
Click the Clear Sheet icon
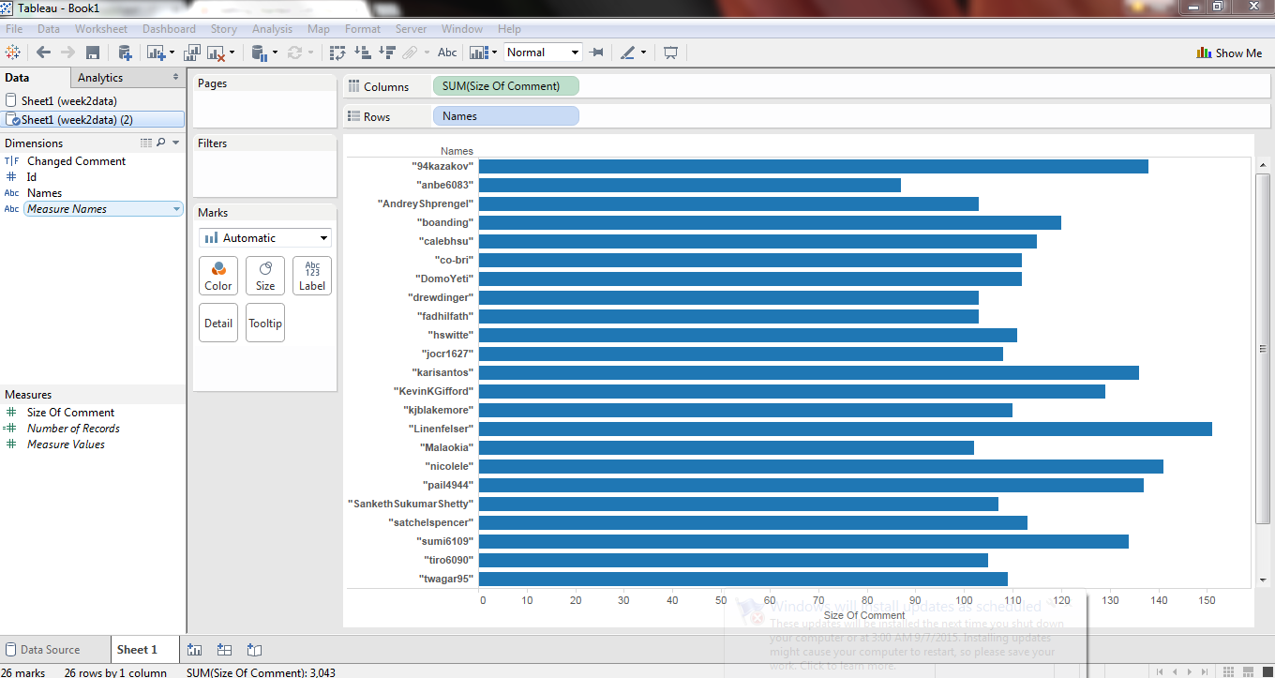point(217,53)
